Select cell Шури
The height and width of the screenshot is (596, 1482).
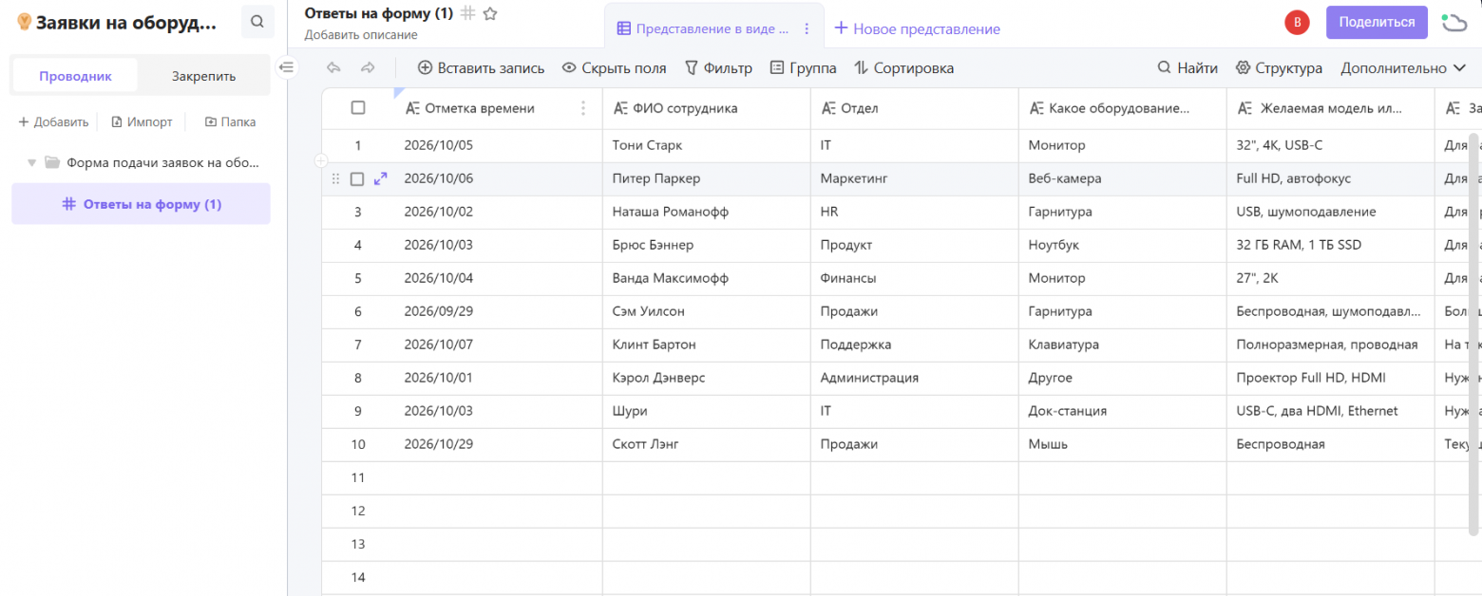706,411
